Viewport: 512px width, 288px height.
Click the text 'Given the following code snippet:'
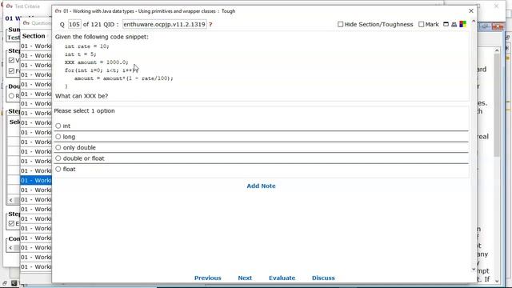[102, 37]
